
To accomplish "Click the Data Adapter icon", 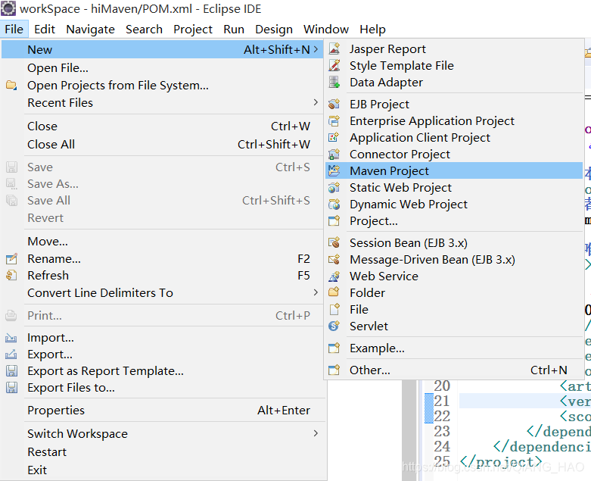I will (x=334, y=82).
